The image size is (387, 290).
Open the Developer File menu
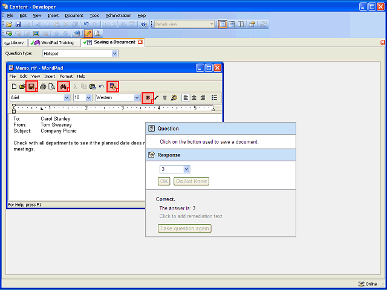[x=10, y=16]
